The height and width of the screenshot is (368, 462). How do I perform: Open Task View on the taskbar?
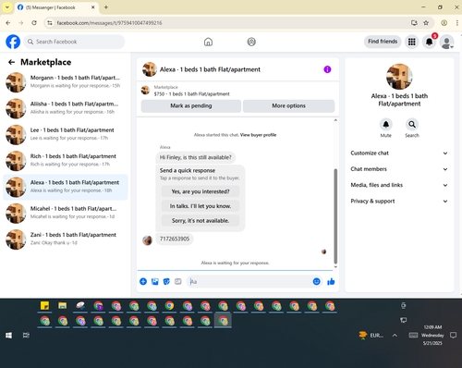(x=26, y=336)
